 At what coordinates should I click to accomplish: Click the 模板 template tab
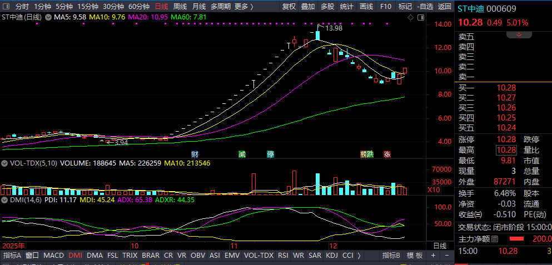pos(414,255)
